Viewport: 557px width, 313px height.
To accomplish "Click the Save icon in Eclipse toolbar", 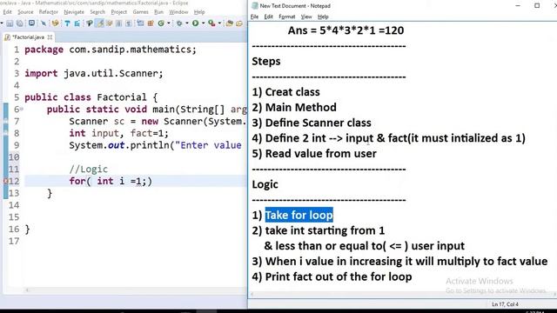I will [10, 23].
